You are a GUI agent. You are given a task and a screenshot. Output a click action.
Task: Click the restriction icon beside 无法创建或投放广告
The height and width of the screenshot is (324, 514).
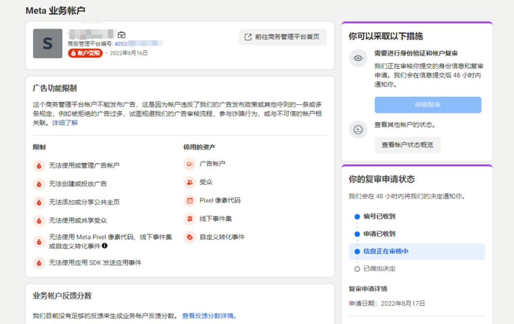tap(39, 184)
